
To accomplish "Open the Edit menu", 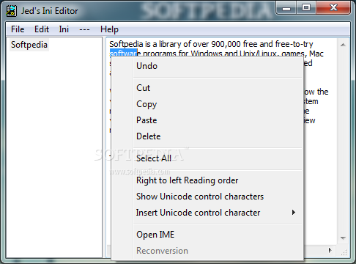I will pos(42,29).
